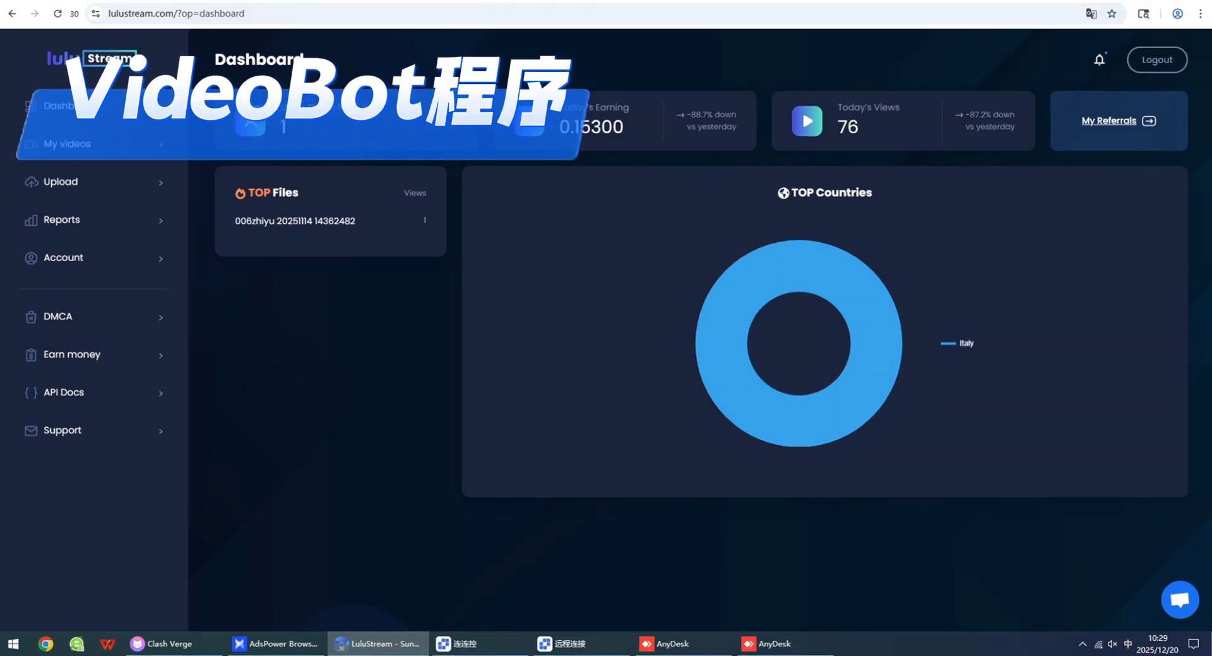Open API Docs in the sidebar
Viewport: 1212px width, 656px height.
click(93, 392)
